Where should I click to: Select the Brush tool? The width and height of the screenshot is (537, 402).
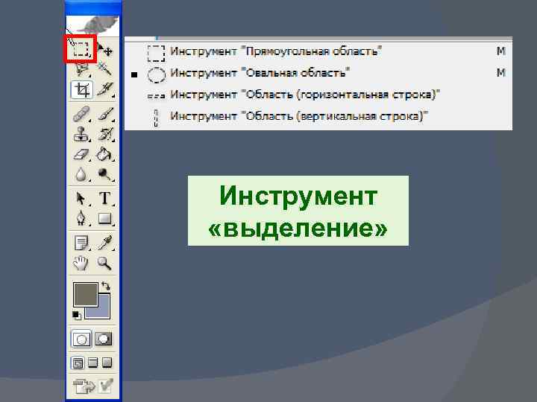point(105,114)
